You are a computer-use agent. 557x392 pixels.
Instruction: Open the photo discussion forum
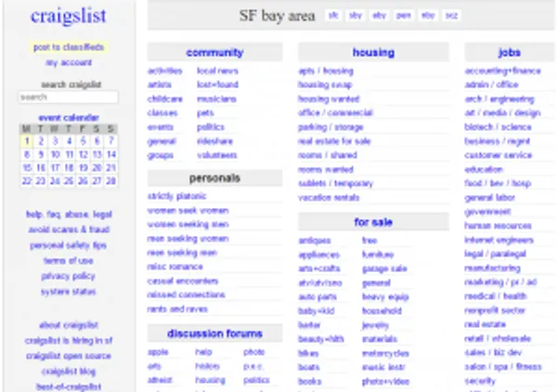(254, 352)
